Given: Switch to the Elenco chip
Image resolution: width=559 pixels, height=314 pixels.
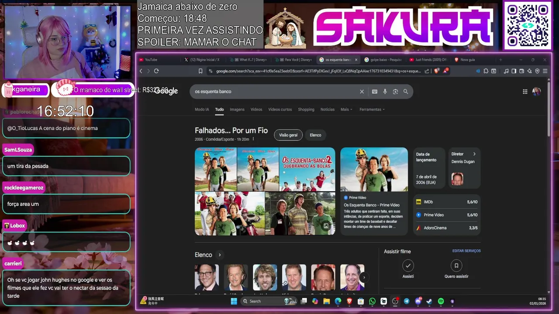Looking at the screenshot, I should coord(315,135).
